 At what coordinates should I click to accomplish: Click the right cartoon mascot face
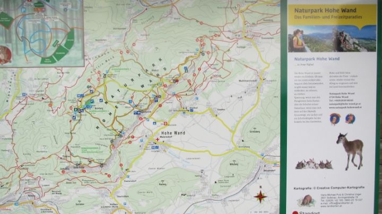pyautogui.click(x=350, y=118)
